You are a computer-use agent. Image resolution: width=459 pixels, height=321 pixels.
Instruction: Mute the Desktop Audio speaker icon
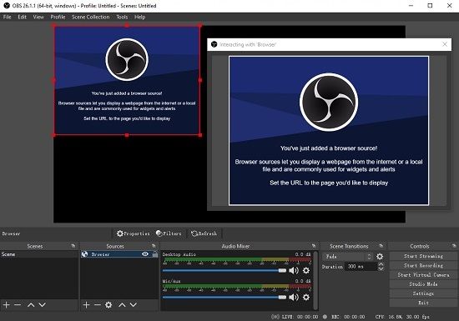click(293, 270)
